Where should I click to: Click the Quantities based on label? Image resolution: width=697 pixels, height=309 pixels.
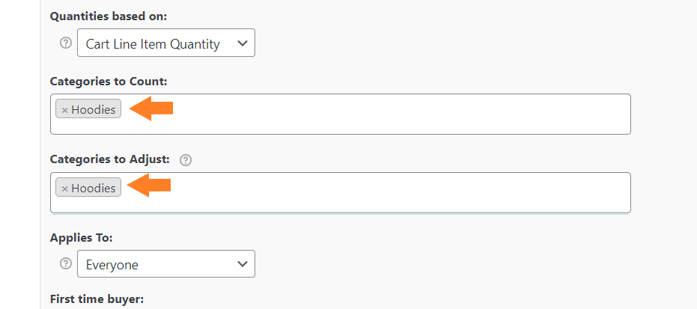click(x=109, y=16)
